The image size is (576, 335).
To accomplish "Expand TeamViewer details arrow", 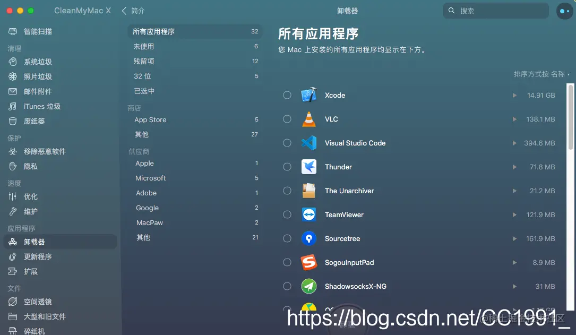I will pyautogui.click(x=514, y=214).
